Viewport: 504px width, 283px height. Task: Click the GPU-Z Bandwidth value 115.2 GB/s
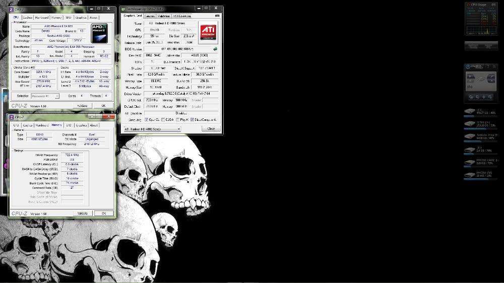tap(205, 88)
